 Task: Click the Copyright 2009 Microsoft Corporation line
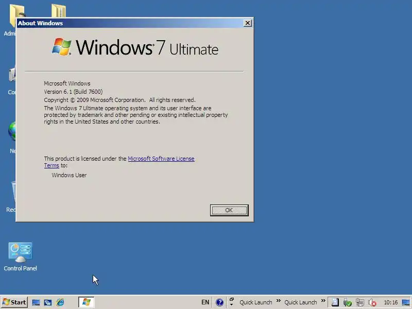pyautogui.click(x=119, y=100)
